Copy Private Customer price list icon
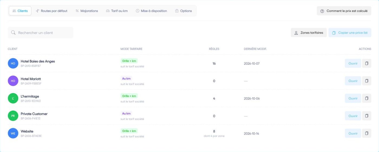 coord(367,116)
